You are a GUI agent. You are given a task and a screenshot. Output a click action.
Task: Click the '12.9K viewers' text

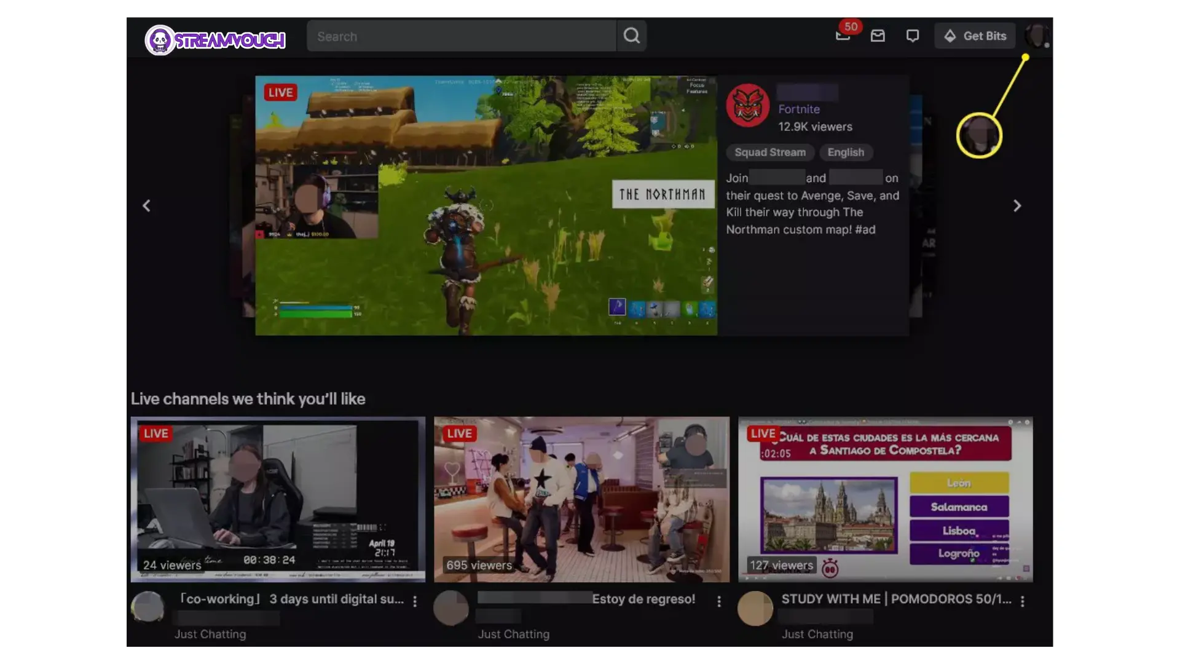pos(815,127)
